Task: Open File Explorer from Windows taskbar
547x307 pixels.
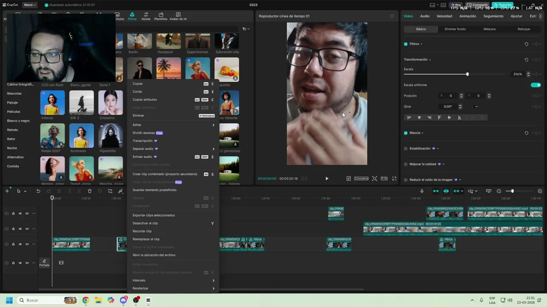Action: 98,300
